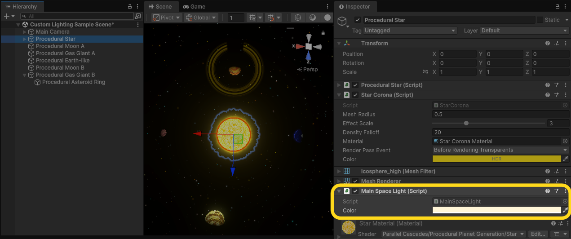Open Star Corona preset settings icon
Image resolution: width=571 pixels, height=239 pixels.
(x=556, y=95)
